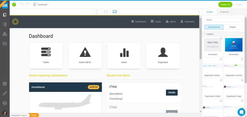
Task: Click the green check status icon
Action: (x=14, y=5)
